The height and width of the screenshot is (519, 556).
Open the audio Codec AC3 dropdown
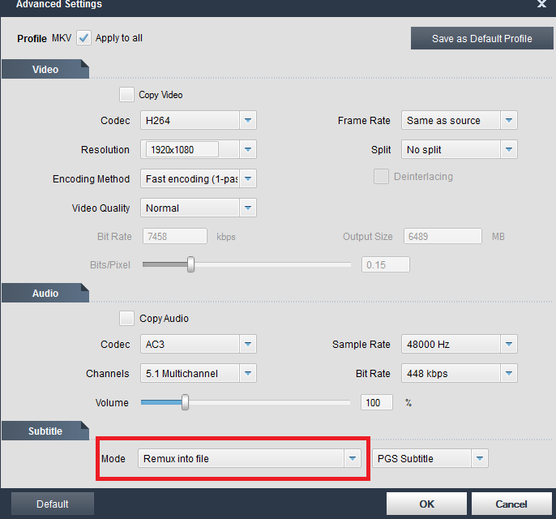click(248, 344)
